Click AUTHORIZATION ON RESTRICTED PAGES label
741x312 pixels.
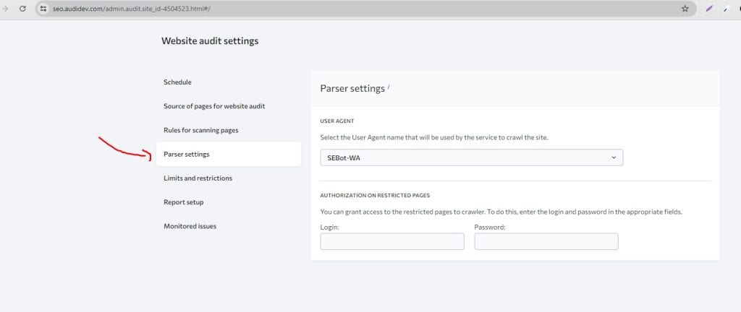click(x=375, y=195)
